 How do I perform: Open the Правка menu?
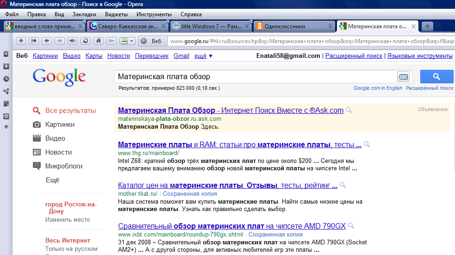click(36, 14)
